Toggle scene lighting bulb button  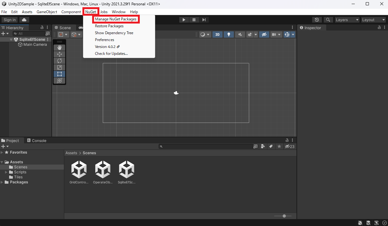click(x=229, y=34)
